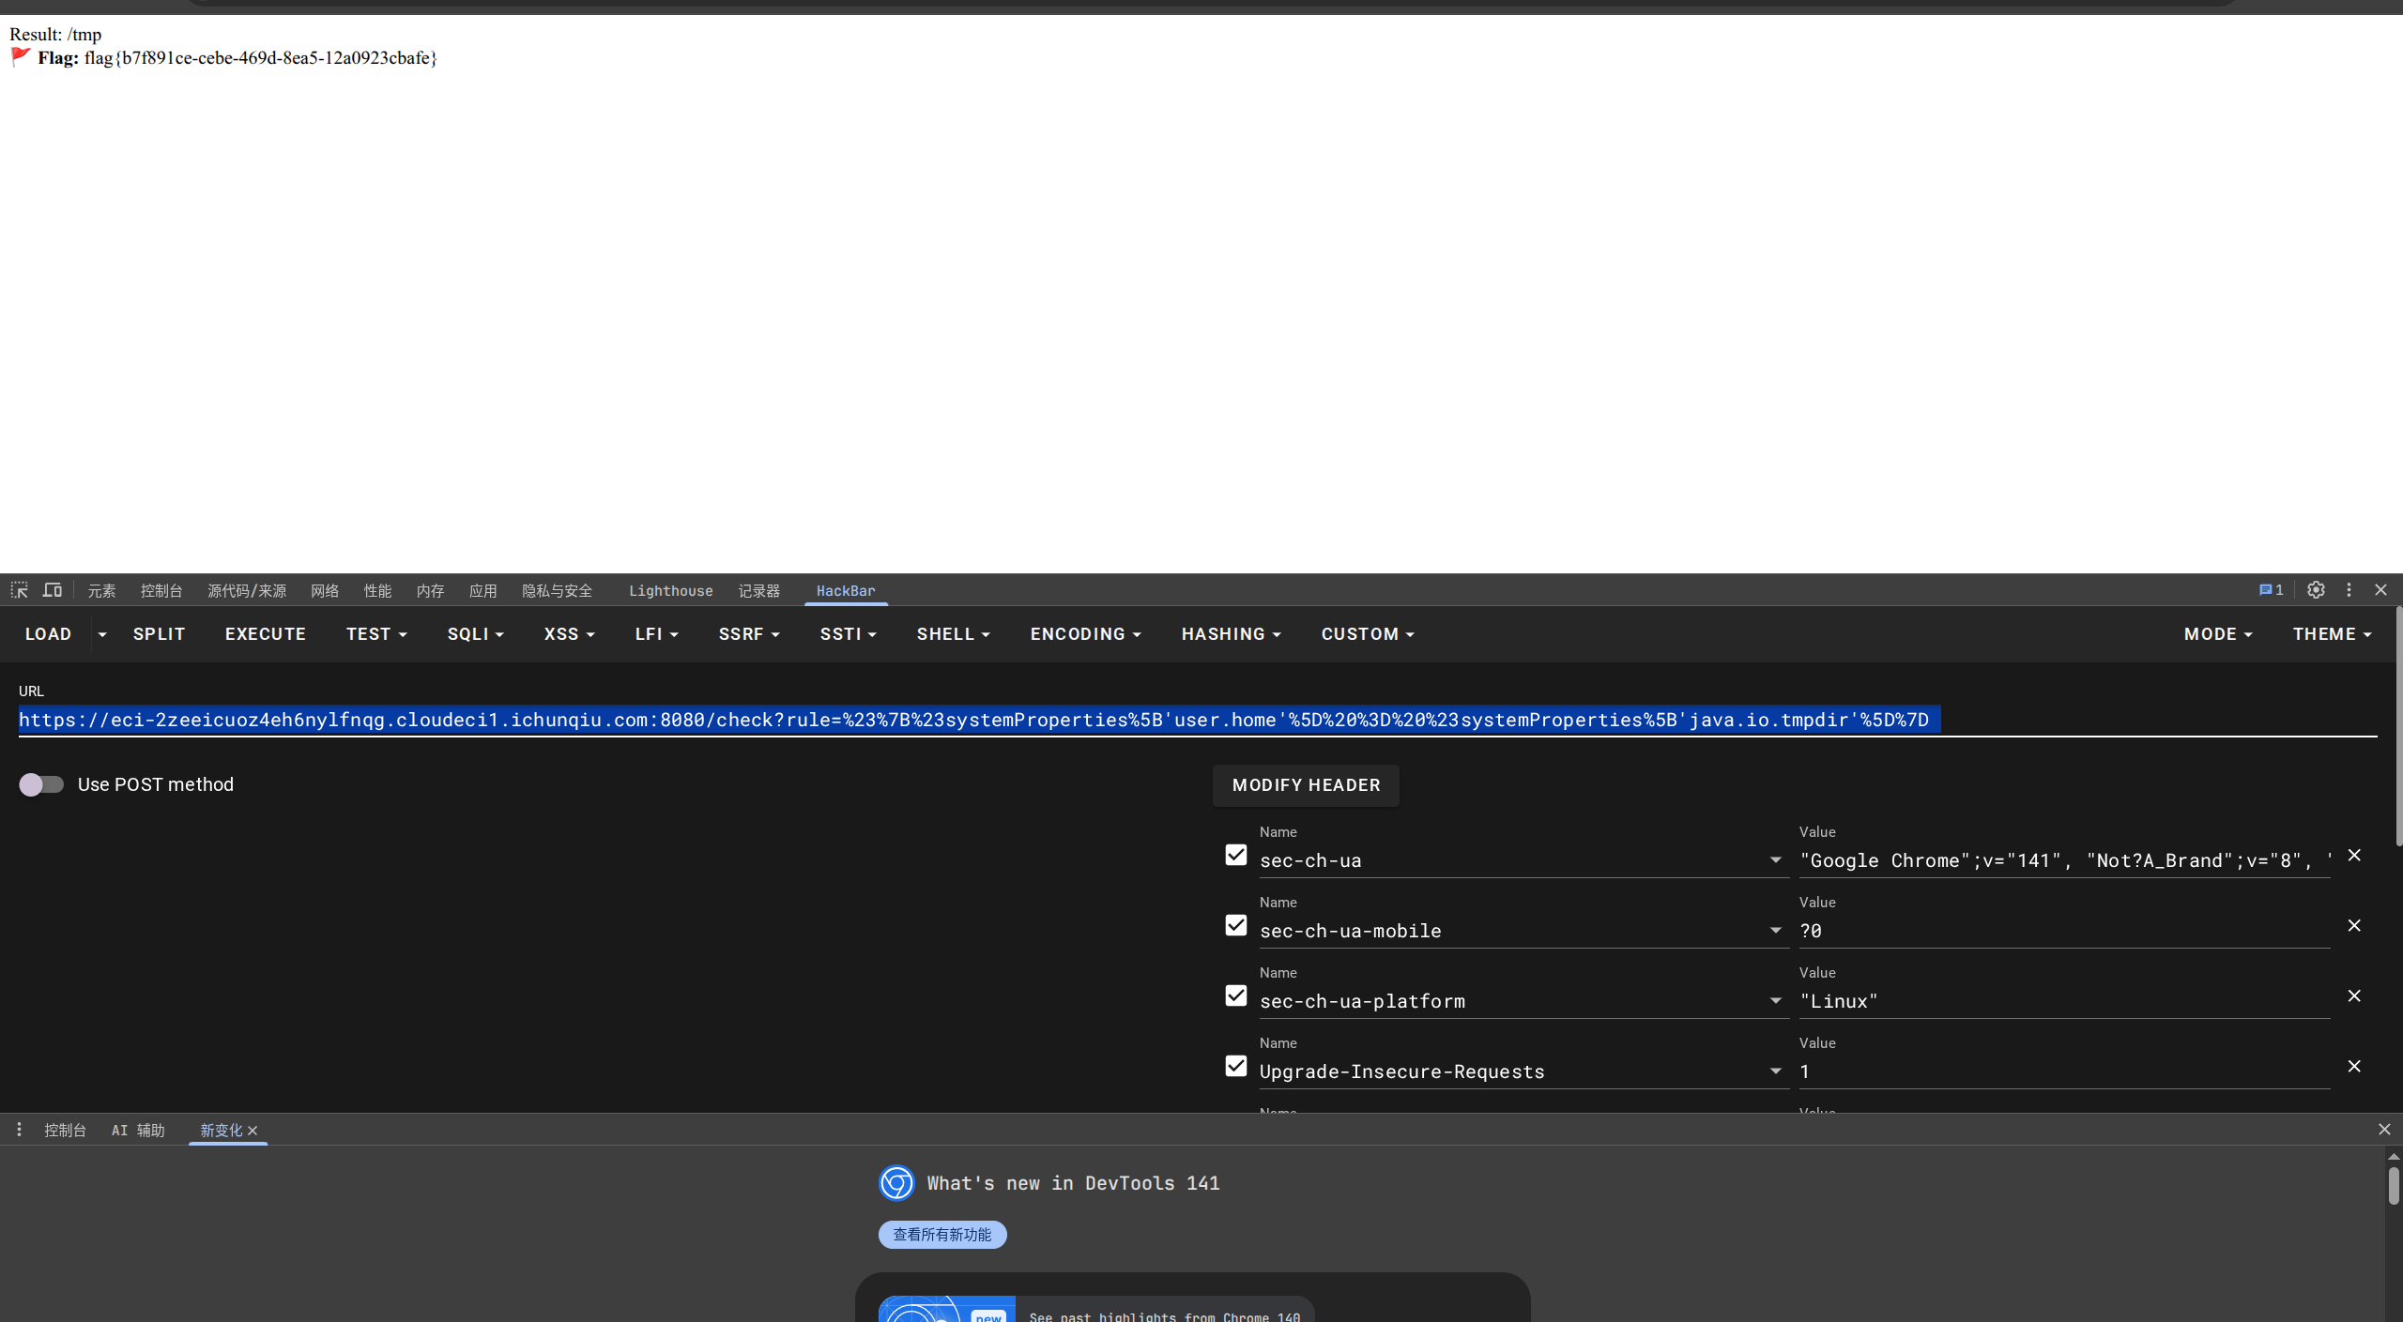The width and height of the screenshot is (2403, 1322).
Task: Expand the SQLI dropdown menu
Action: pos(475,634)
